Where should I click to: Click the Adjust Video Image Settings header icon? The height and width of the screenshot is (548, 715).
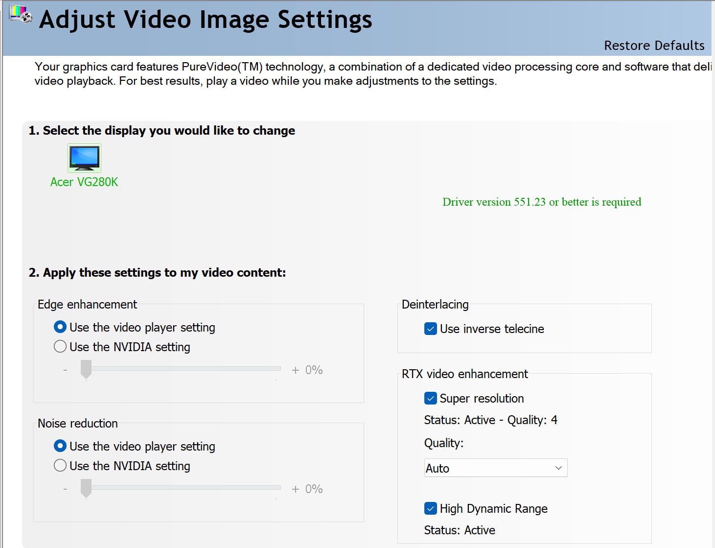tap(21, 14)
